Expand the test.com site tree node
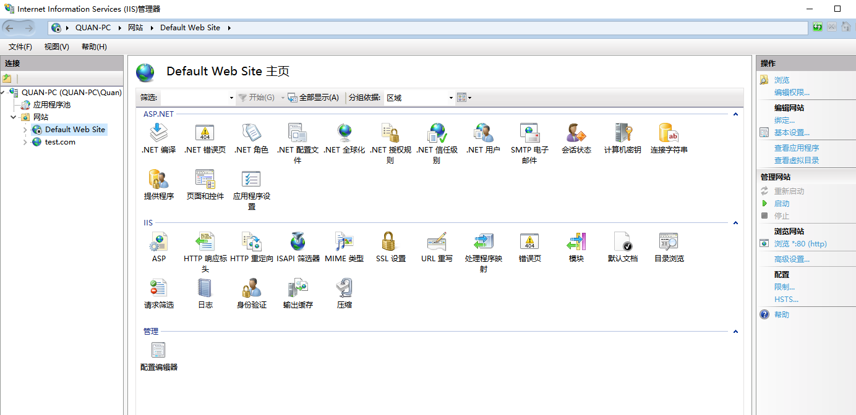This screenshot has height=415, width=856. [25, 142]
